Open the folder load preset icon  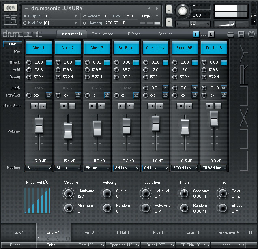point(230,34)
